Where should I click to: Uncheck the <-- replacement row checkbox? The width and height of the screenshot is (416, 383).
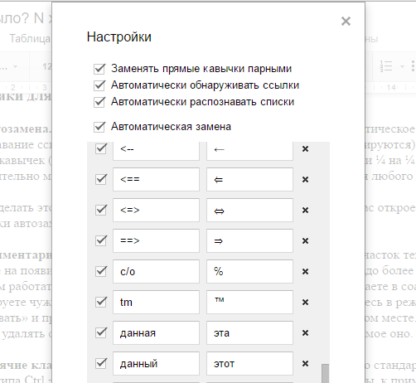(101, 148)
